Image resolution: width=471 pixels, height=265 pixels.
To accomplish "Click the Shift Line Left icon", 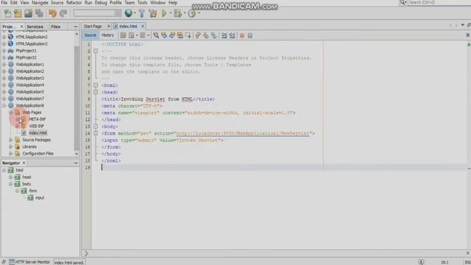I will click(224, 35).
